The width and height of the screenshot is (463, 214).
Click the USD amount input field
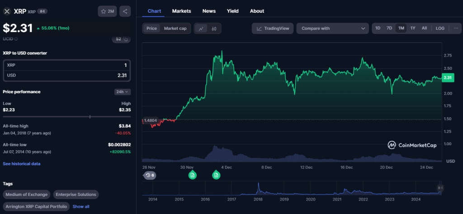[x=67, y=76]
